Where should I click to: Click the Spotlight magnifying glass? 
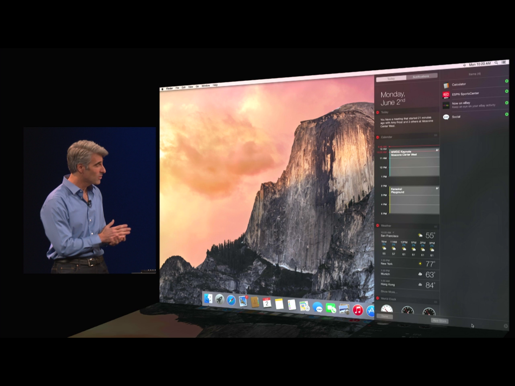coord(496,63)
